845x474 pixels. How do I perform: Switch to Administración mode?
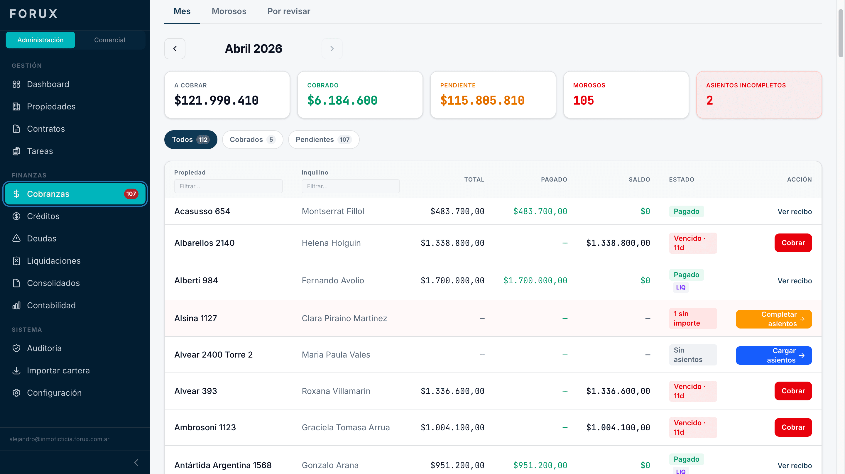point(40,40)
